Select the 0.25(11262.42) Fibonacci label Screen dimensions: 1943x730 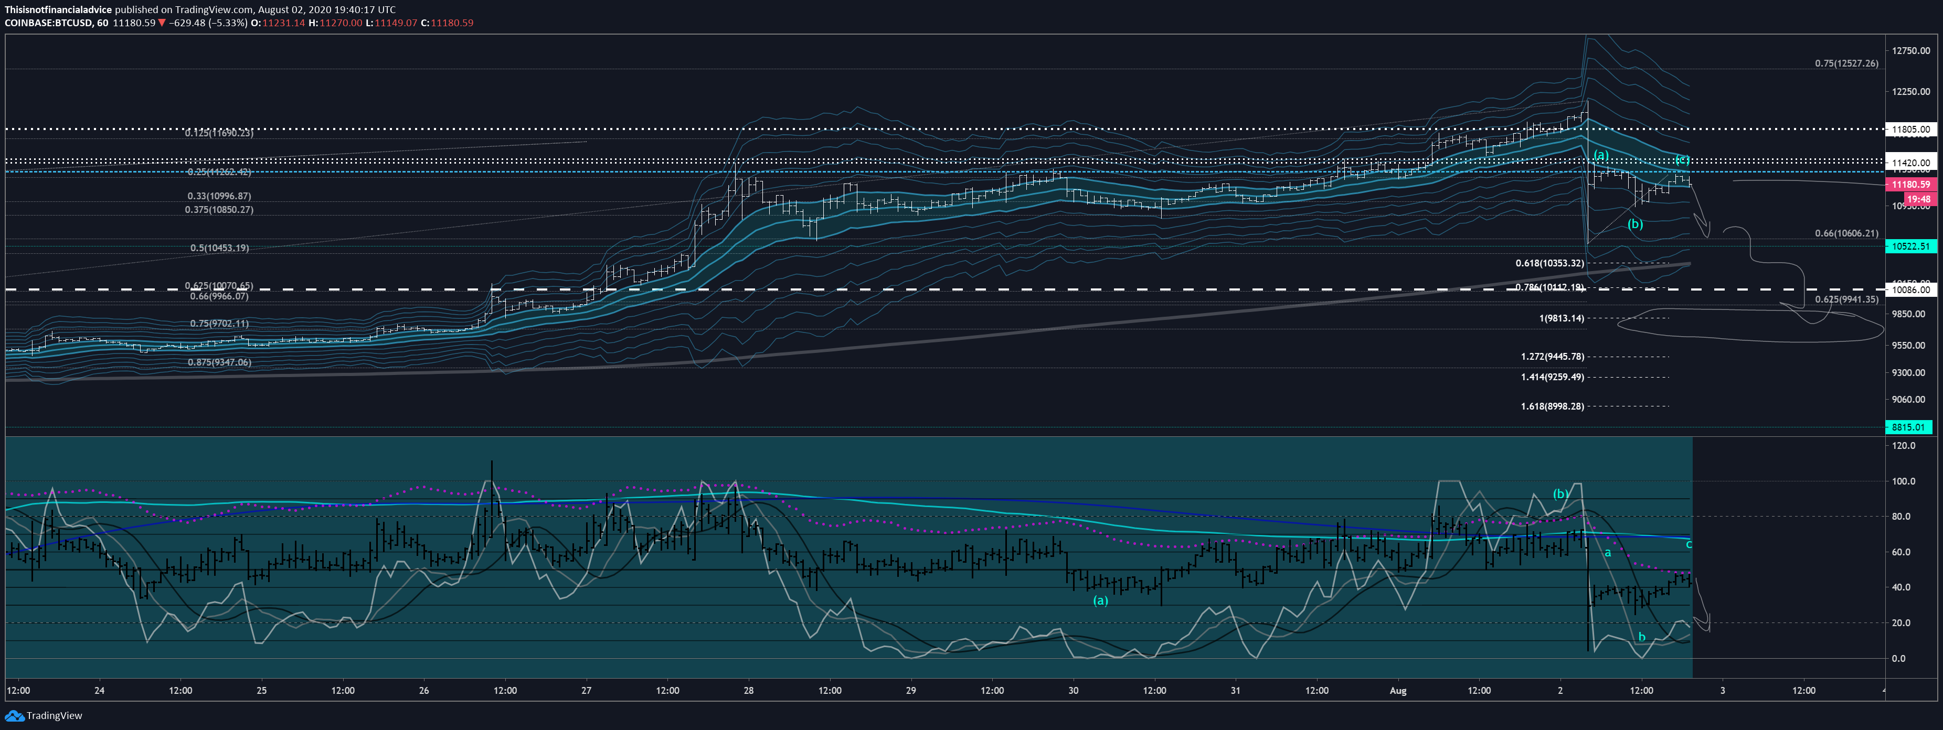[x=219, y=172]
